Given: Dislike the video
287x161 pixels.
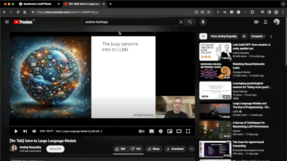Looking at the screenshot, I should (136, 149).
